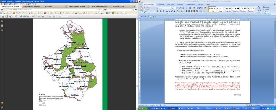
Task: Open Ministerstwo Środowiska bookmark
Action: tap(82, 13)
